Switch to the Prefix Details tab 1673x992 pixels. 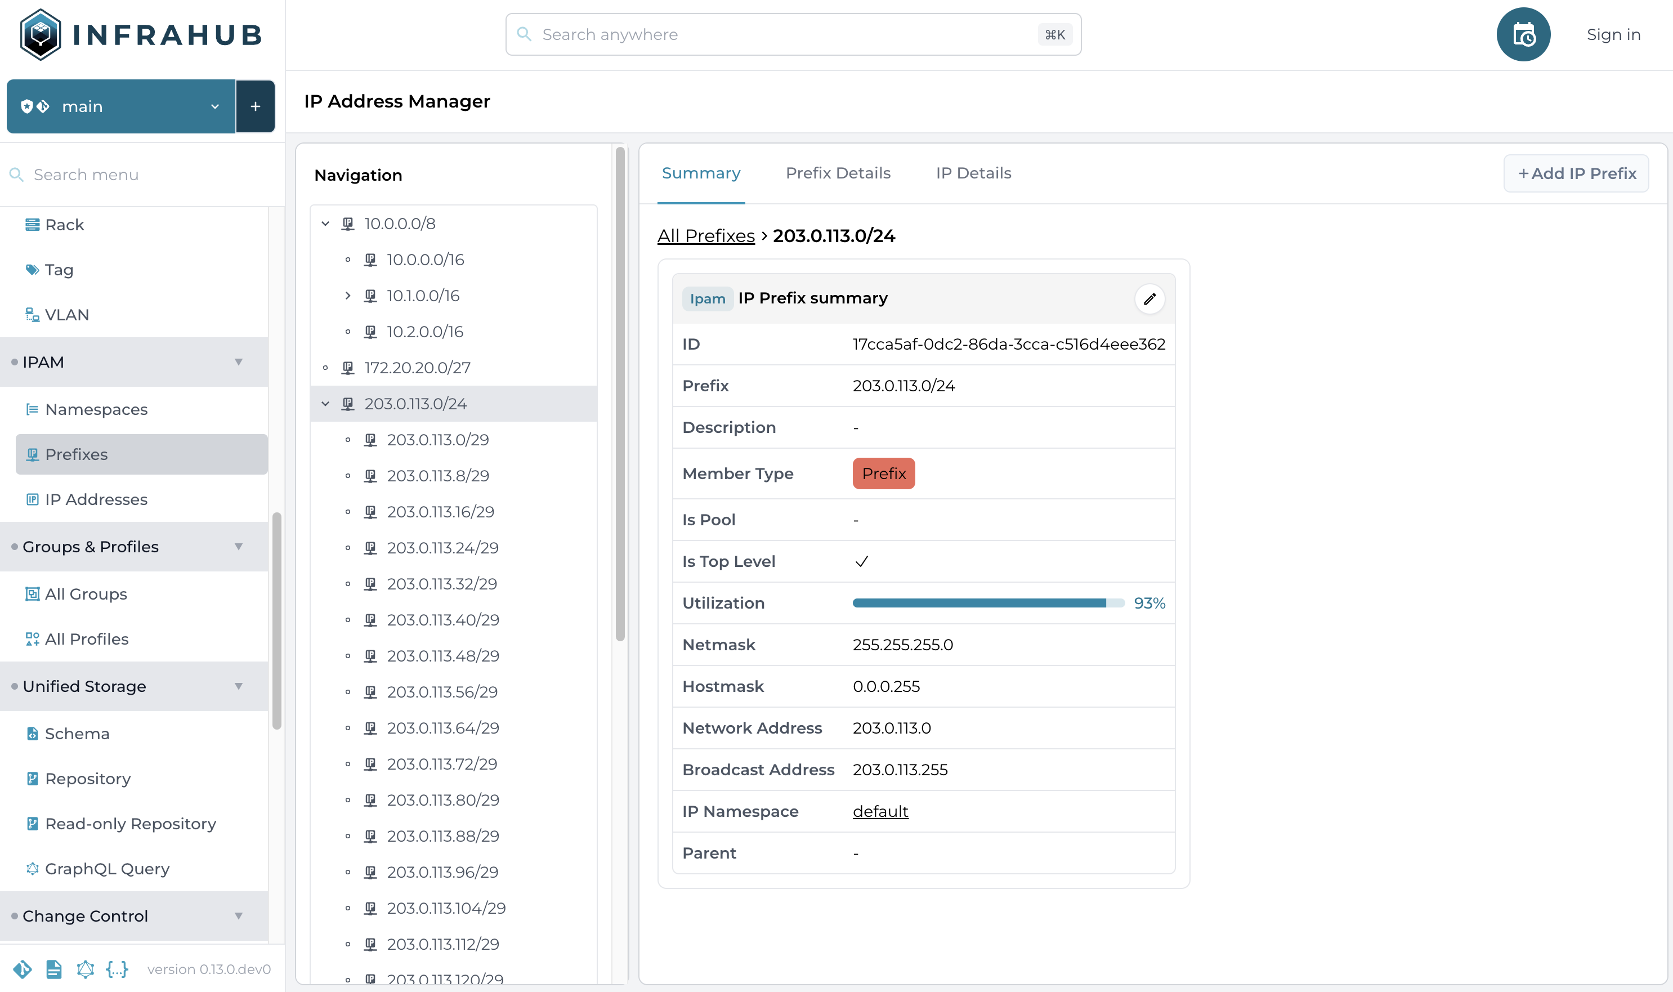click(x=838, y=173)
